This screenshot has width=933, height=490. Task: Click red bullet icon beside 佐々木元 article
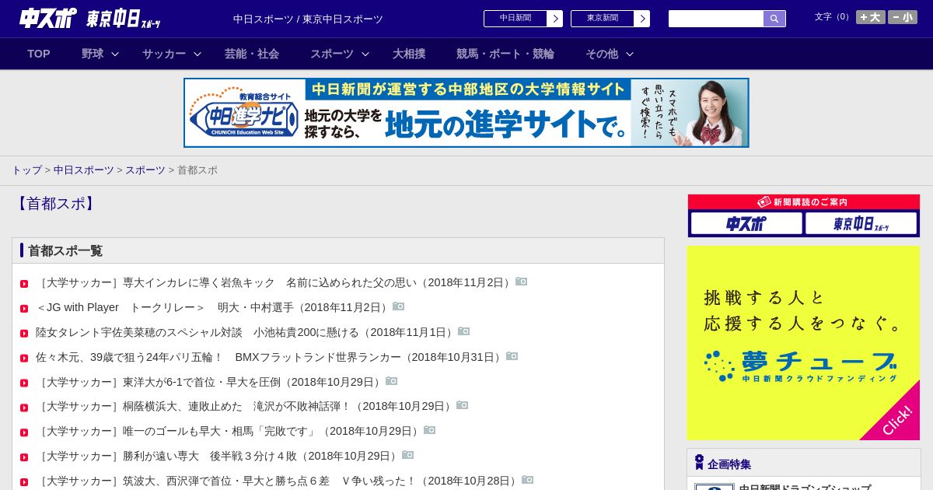click(24, 359)
